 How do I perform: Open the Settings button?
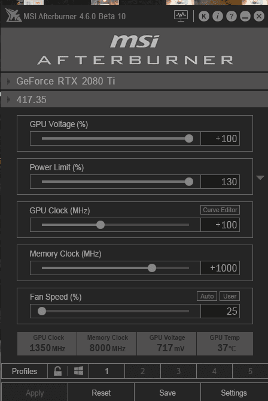234,393
